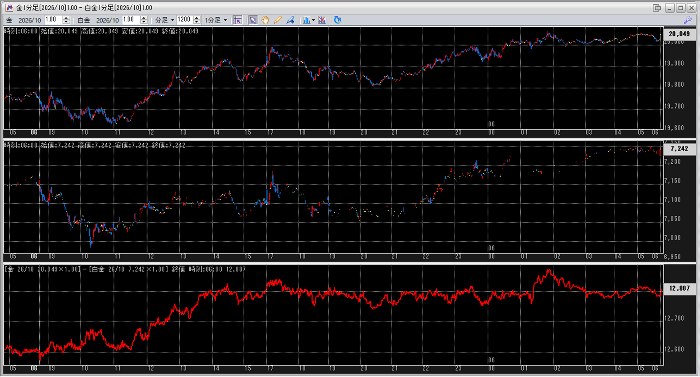700x377 pixels.
Task: Select the pencil drawing tool
Action: [x=277, y=20]
